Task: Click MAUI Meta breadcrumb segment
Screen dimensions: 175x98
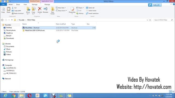Action: 31,20
